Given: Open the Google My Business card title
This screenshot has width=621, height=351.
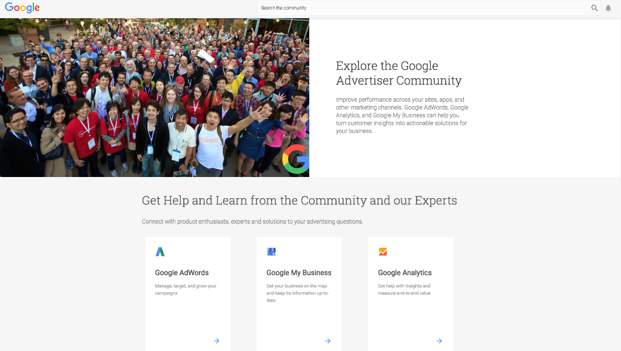Looking at the screenshot, I should 299,273.
